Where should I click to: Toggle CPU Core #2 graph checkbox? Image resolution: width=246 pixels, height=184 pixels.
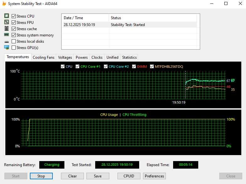coord(106,67)
